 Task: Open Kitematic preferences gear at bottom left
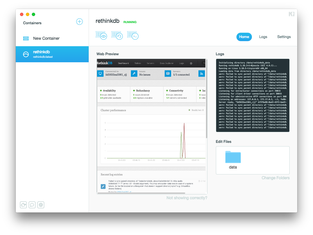pos(41,205)
